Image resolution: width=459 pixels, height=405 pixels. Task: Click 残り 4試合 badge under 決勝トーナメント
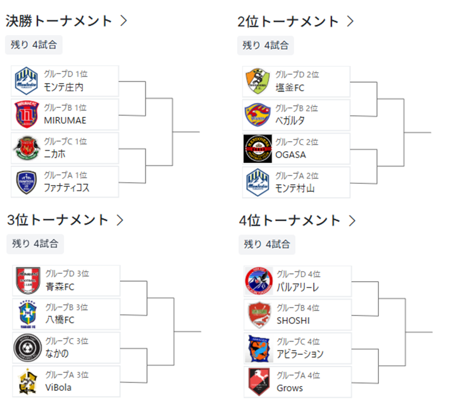click(x=34, y=44)
